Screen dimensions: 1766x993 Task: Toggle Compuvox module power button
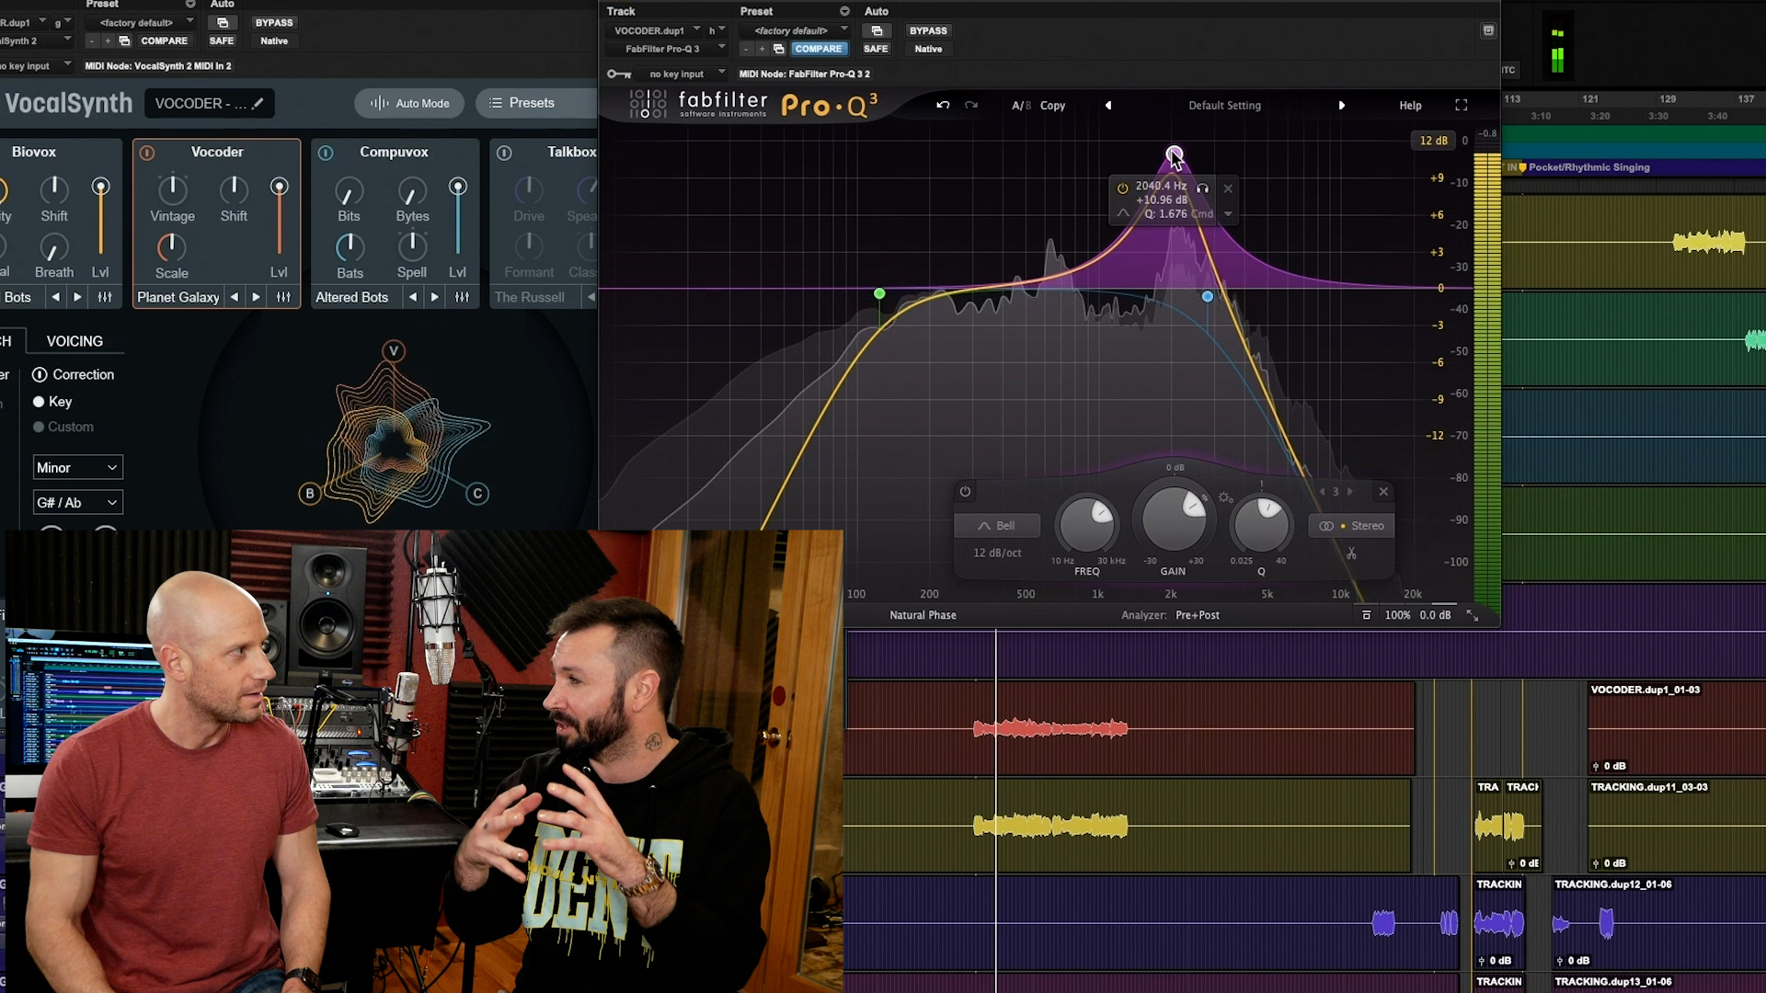pyautogui.click(x=326, y=153)
